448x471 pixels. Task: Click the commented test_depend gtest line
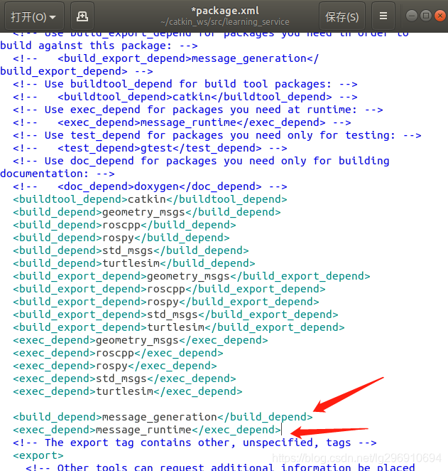[x=150, y=148]
